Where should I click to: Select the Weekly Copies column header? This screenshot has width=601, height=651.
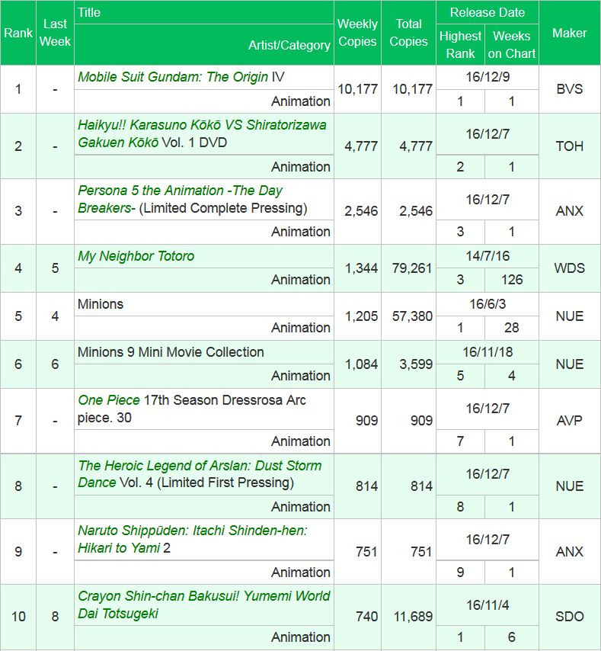pyautogui.click(x=357, y=33)
